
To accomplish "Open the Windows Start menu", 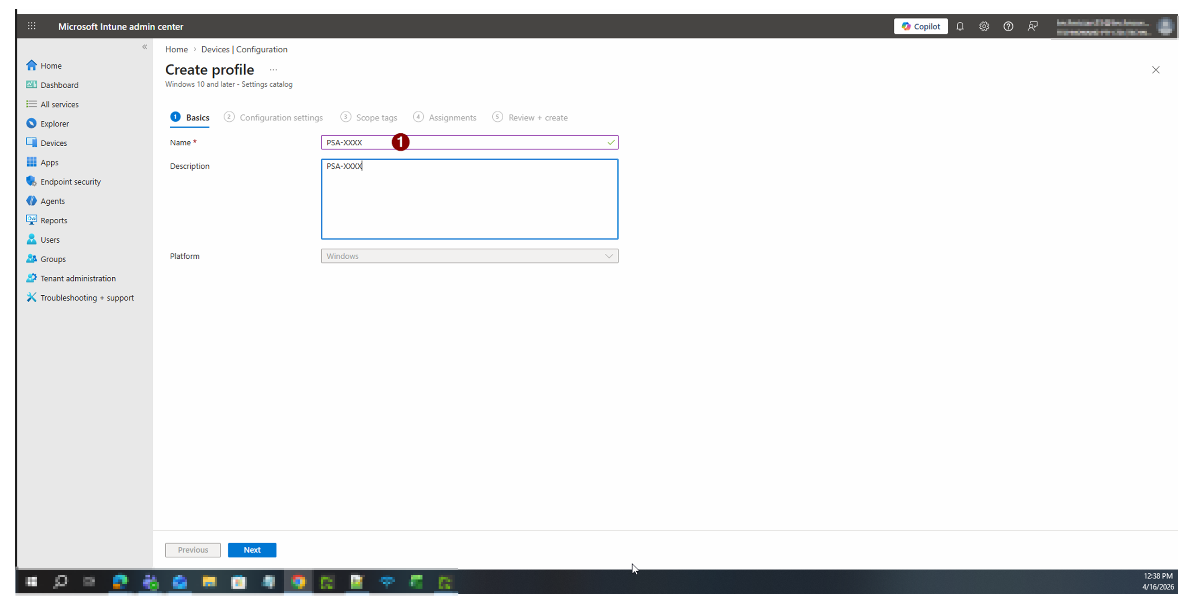I will pyautogui.click(x=31, y=582).
